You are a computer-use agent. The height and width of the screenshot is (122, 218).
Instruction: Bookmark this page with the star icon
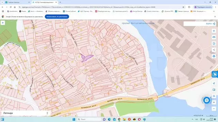coord(183,7)
